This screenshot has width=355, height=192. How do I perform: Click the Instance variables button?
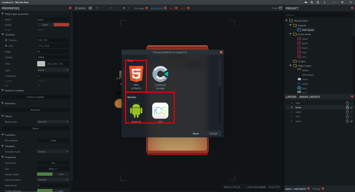35,97
